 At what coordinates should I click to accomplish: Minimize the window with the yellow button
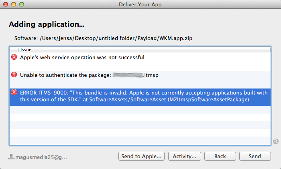point(13,4)
